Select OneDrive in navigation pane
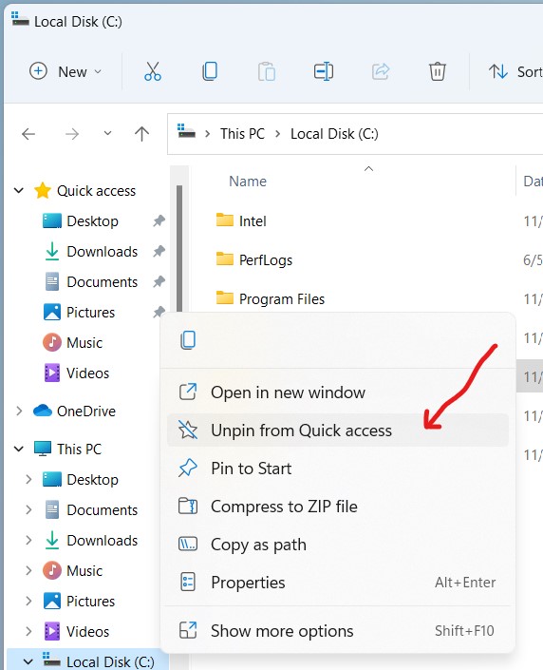The height and width of the screenshot is (670, 543). tap(86, 412)
